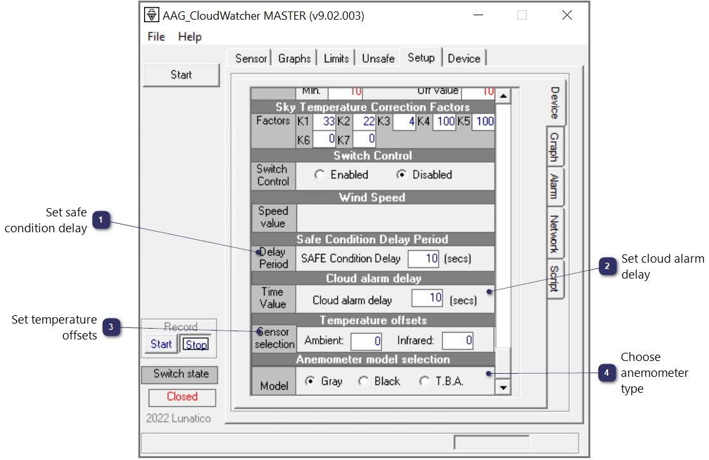
Task: Click the scrollbar down arrow
Action: coord(503,387)
